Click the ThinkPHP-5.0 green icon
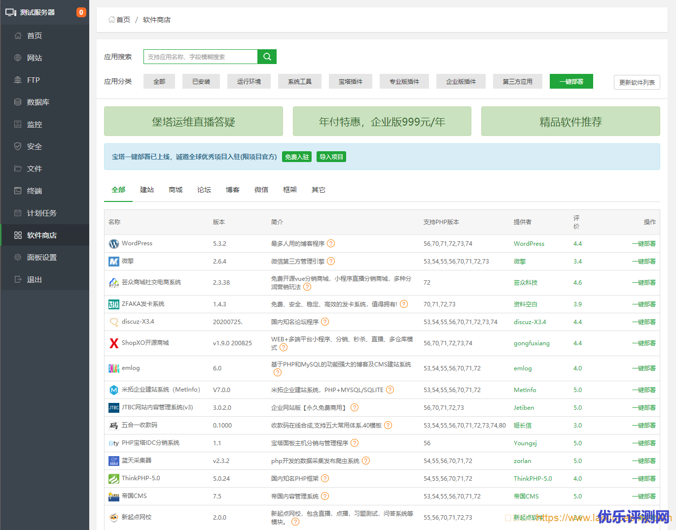676x530 pixels. 114,479
